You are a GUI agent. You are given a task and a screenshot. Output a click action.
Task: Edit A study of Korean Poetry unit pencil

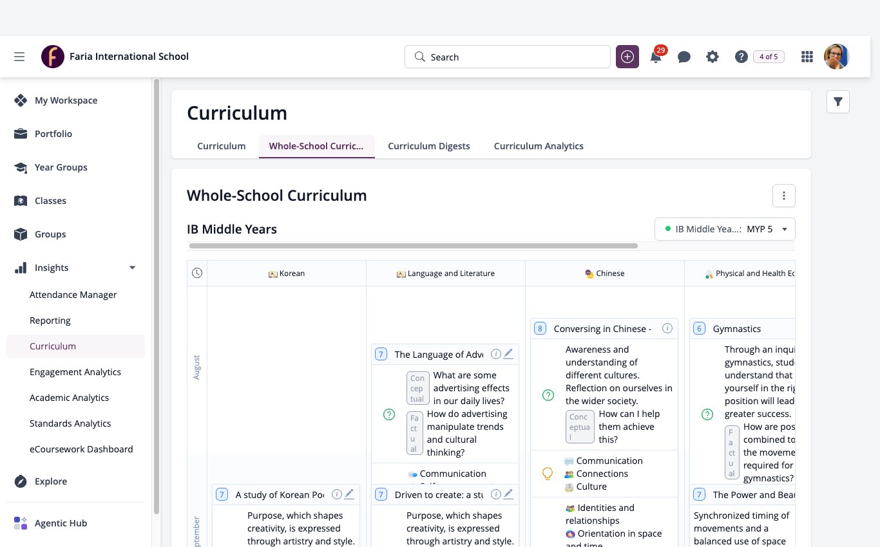[349, 494]
